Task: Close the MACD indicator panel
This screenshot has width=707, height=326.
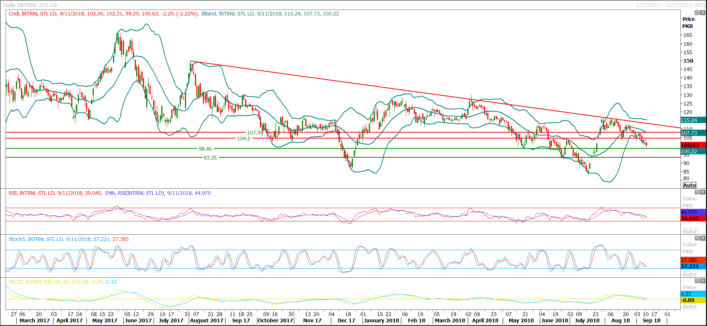Action: pyautogui.click(x=703, y=281)
